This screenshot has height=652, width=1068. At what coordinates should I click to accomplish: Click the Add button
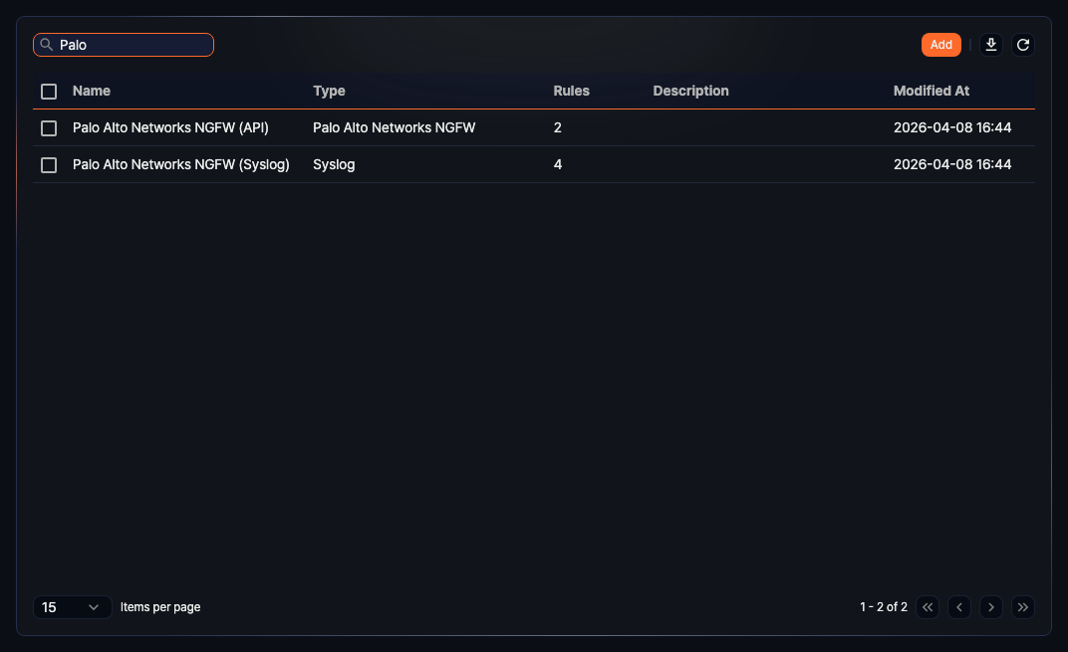pyautogui.click(x=940, y=44)
